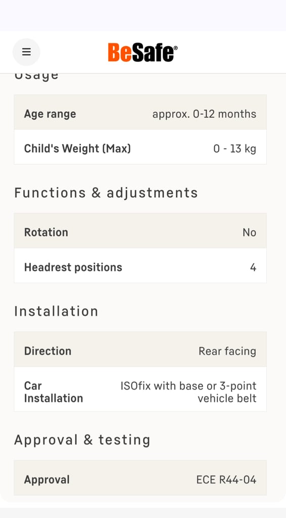Click the 0 - 13 kg value

coord(234,149)
